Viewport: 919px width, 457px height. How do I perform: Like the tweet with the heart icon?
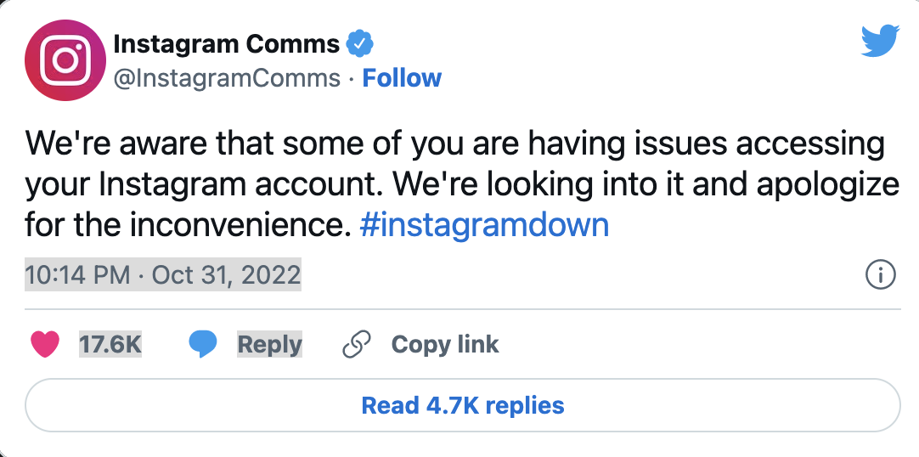point(45,344)
